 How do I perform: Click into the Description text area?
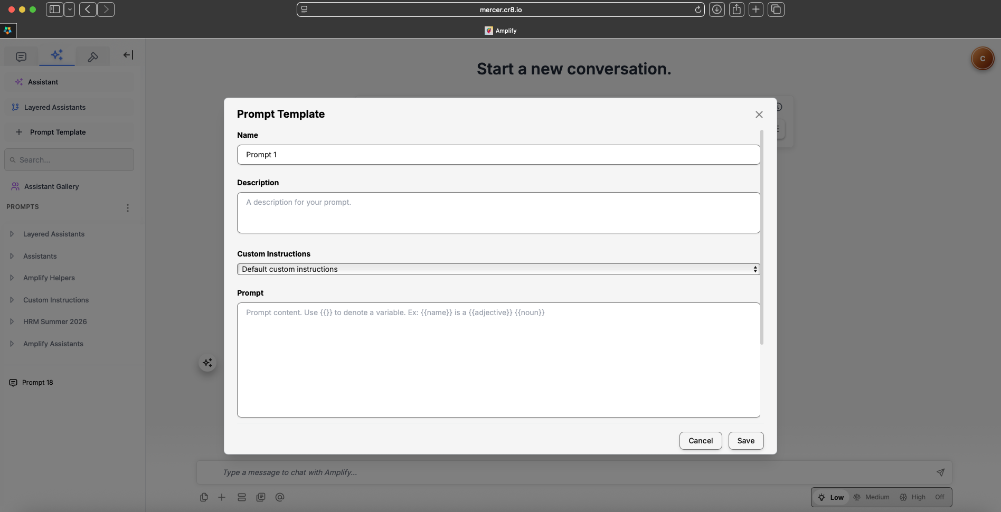(498, 213)
